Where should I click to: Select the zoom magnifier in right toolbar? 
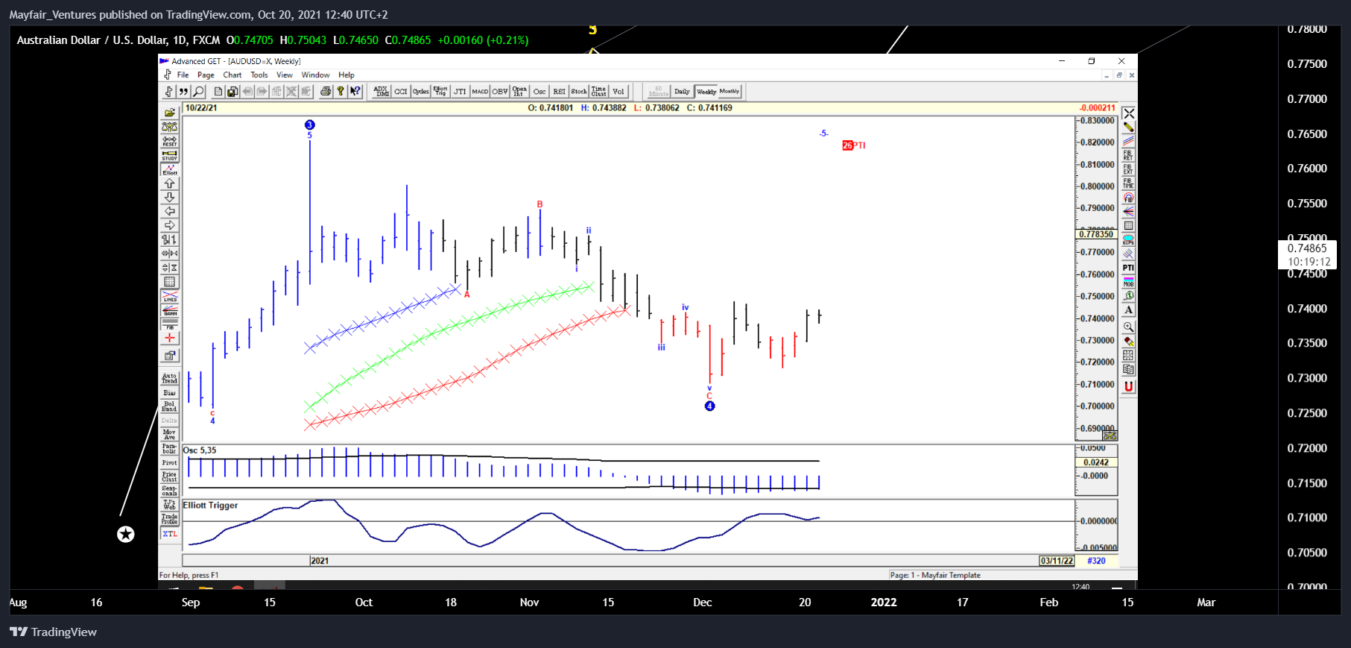[1128, 327]
